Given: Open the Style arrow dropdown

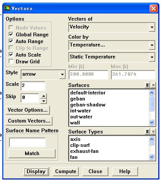Looking at the screenshot, I should tap(62, 75).
